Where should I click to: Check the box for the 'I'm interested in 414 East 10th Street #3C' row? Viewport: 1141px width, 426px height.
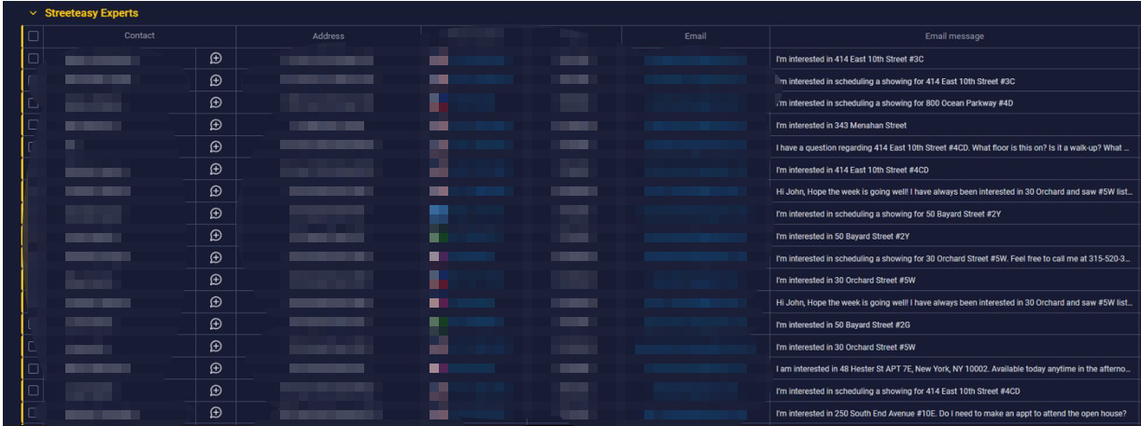point(34,59)
